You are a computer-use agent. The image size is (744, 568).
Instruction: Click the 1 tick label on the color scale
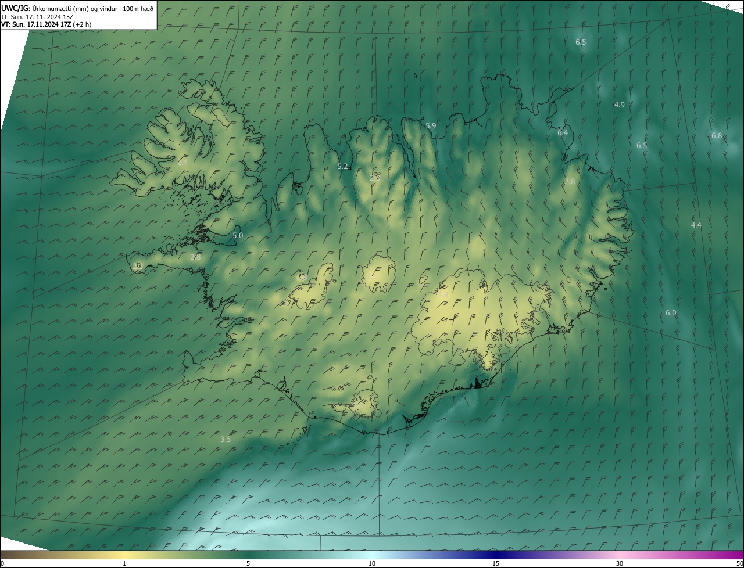click(x=124, y=563)
